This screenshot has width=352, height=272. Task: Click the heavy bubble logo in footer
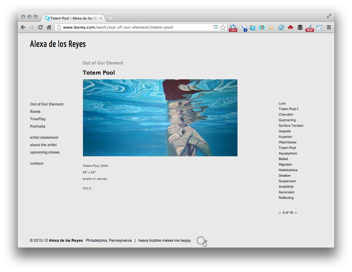202,241
